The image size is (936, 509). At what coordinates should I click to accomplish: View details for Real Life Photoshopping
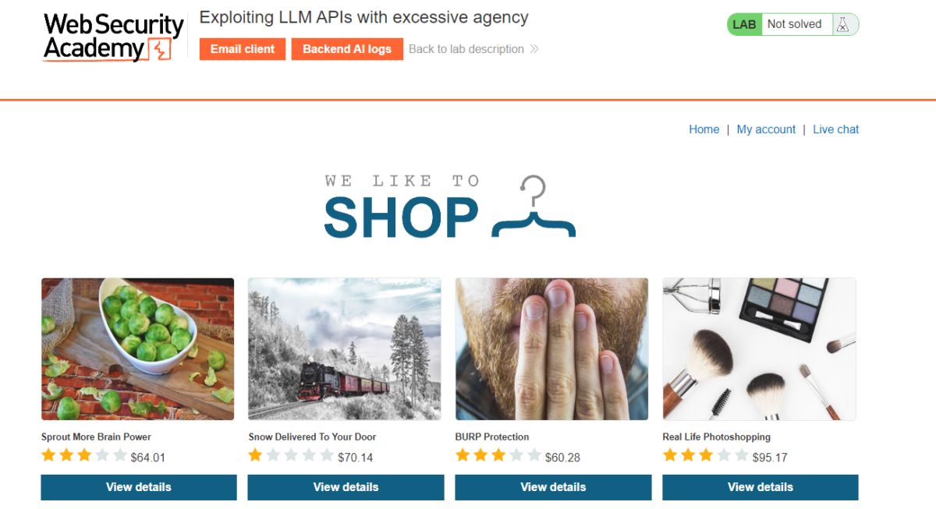tap(760, 487)
